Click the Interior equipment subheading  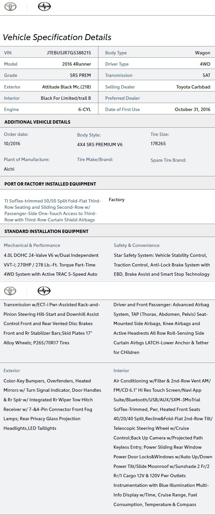121,371
